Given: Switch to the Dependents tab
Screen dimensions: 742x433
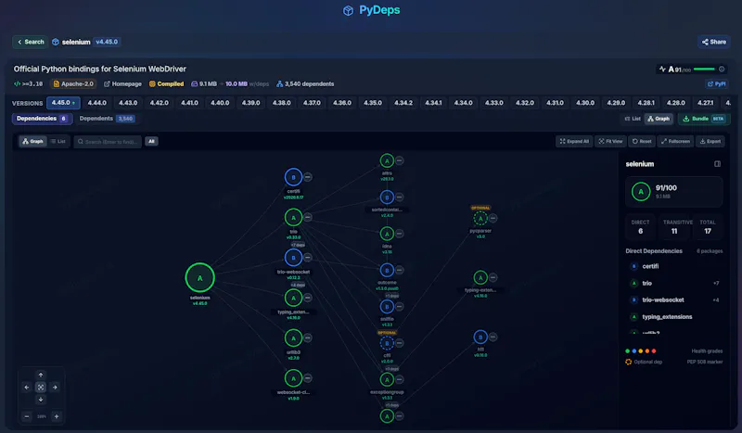Looking at the screenshot, I should coord(107,119).
